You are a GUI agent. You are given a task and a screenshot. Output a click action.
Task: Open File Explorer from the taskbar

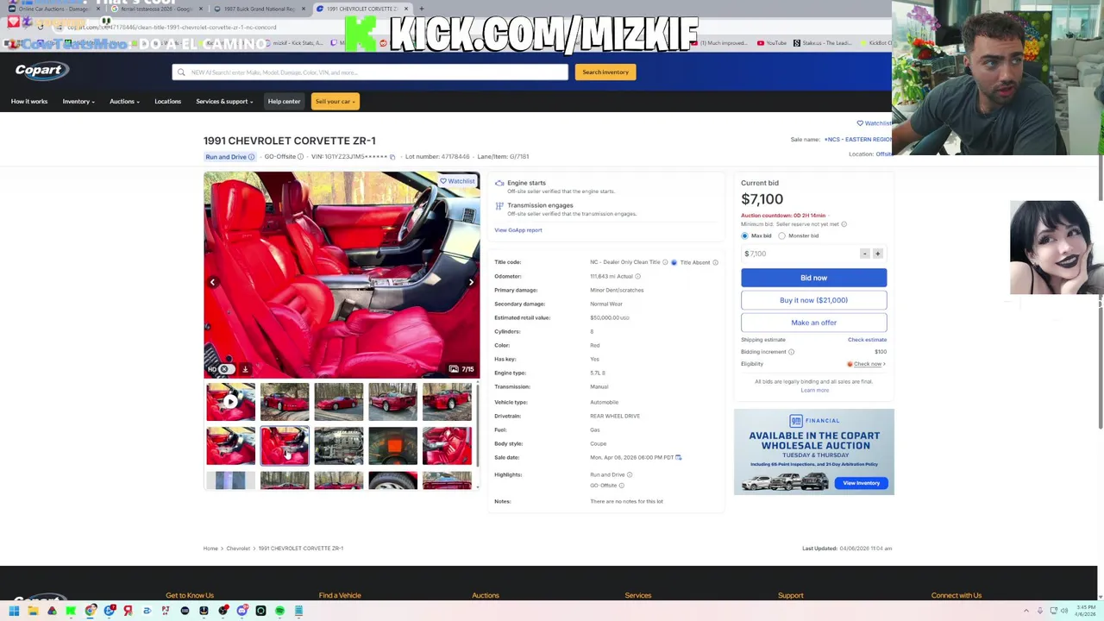pos(32,611)
